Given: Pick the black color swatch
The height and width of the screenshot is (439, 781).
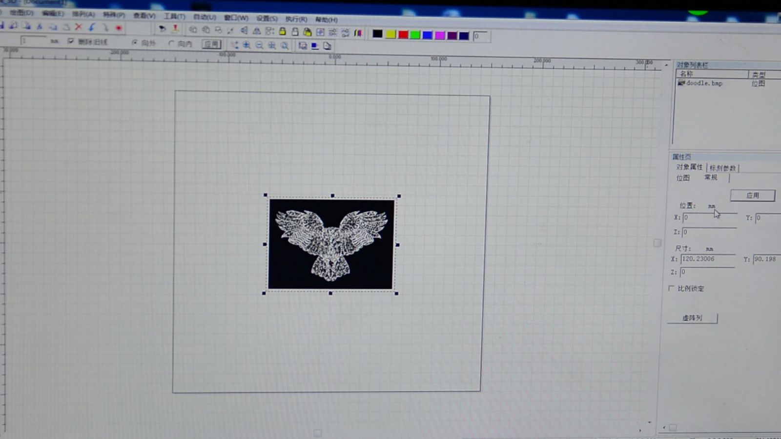Looking at the screenshot, I should [377, 34].
